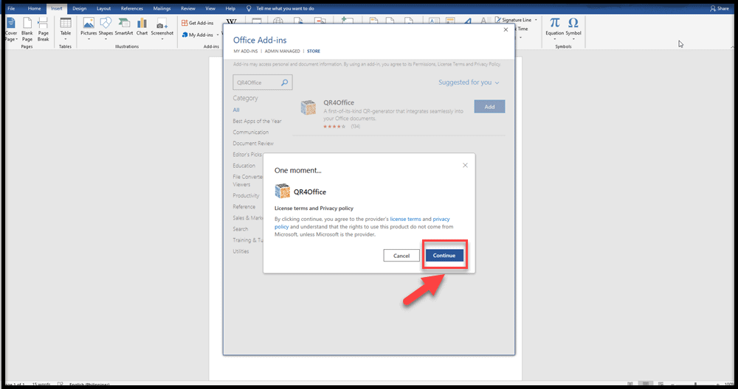Expand the Equation dropdown arrow

point(554,40)
